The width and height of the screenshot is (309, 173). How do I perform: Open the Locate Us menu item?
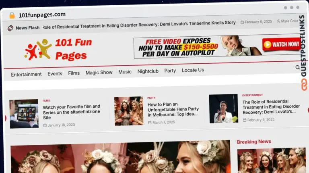193,70
